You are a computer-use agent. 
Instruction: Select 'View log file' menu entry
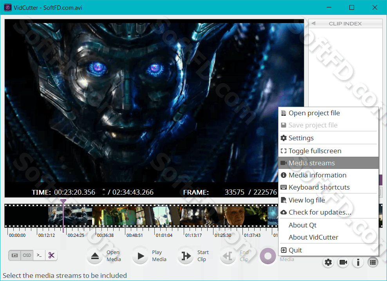(x=328, y=200)
